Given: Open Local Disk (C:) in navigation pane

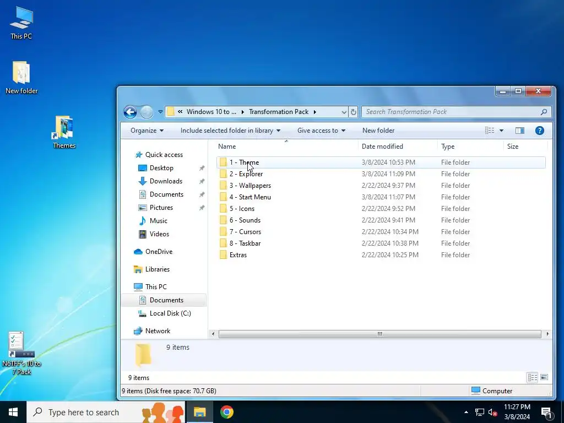Looking at the screenshot, I should [x=165, y=313].
